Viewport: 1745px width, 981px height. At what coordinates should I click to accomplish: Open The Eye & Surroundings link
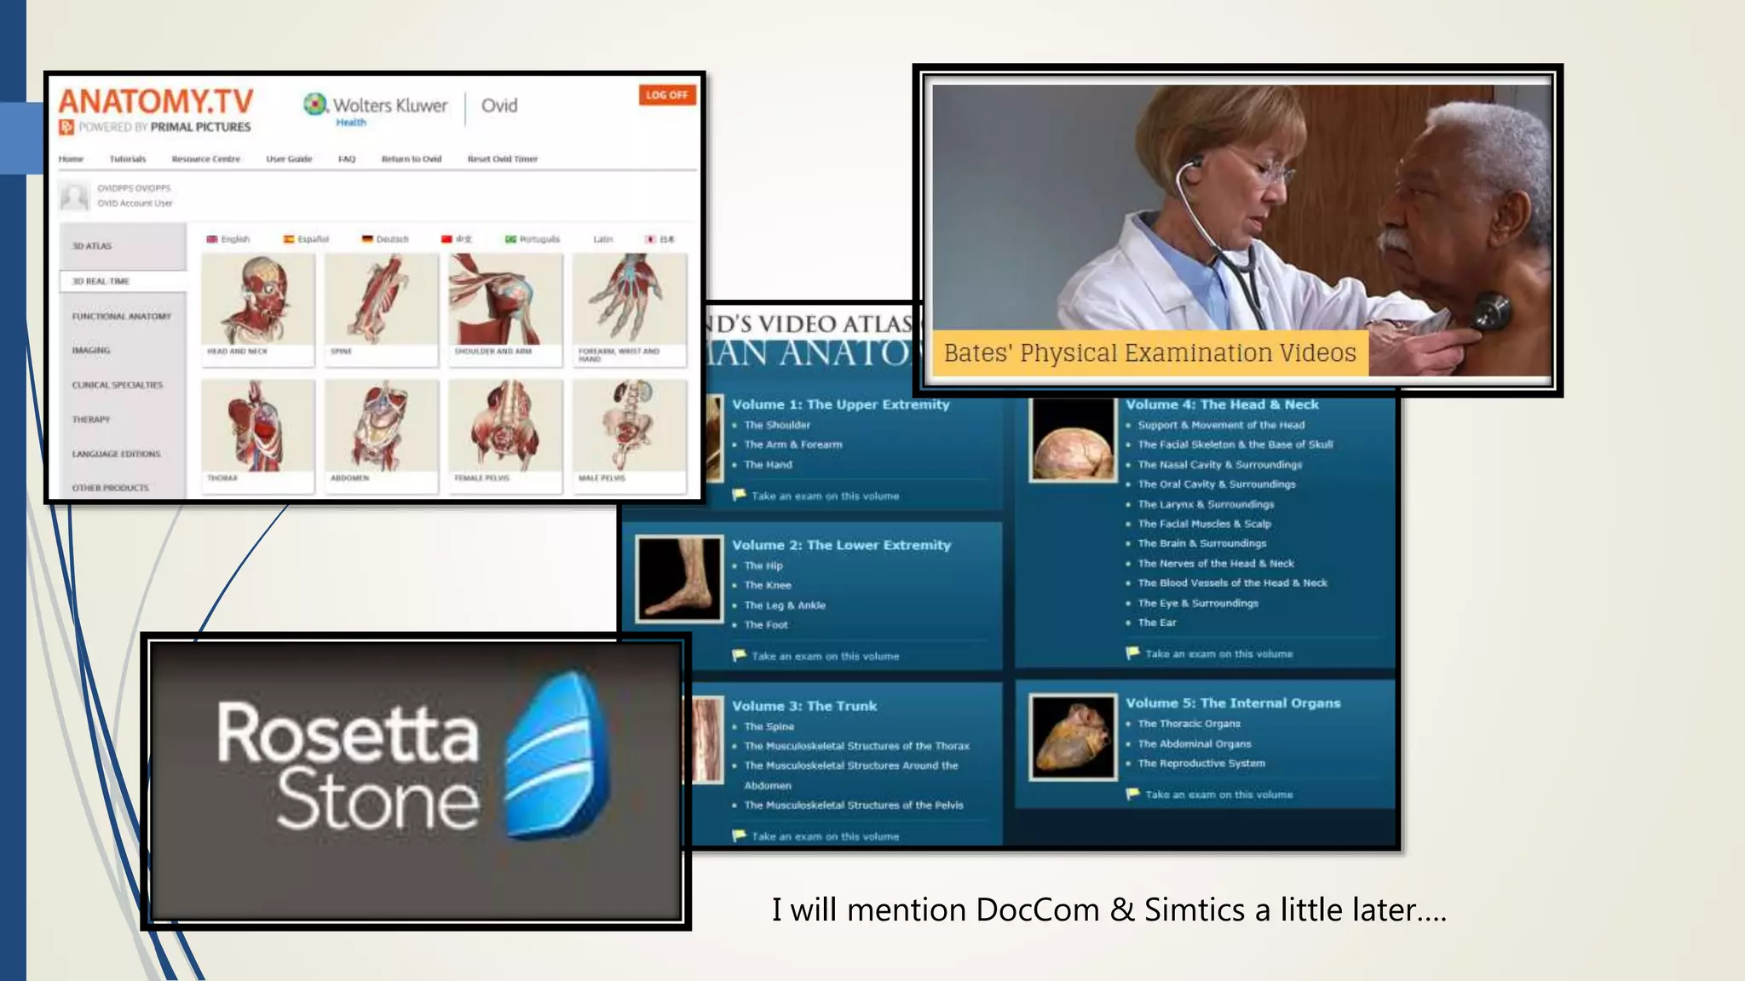tap(1198, 603)
